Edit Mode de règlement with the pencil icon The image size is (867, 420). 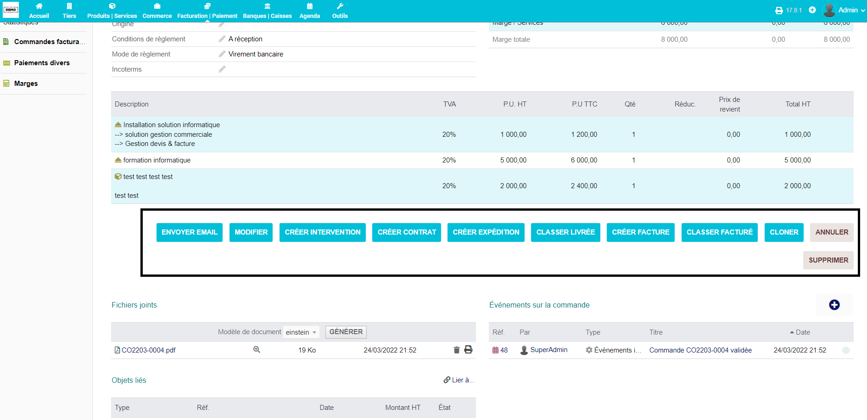click(222, 54)
